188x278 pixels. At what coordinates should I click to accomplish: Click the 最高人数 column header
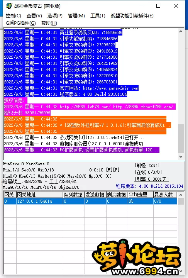[165, 195]
